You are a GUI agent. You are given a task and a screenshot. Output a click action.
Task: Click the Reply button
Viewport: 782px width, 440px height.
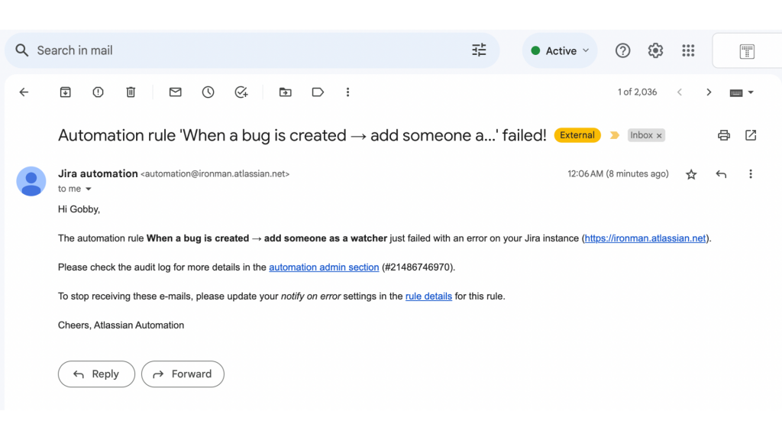pyautogui.click(x=96, y=374)
